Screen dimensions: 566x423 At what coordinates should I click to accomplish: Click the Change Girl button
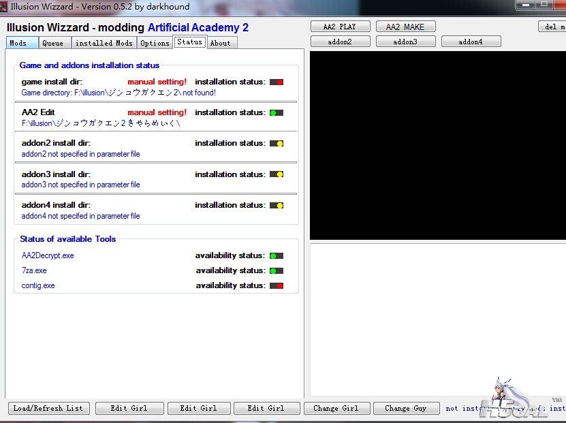point(336,408)
